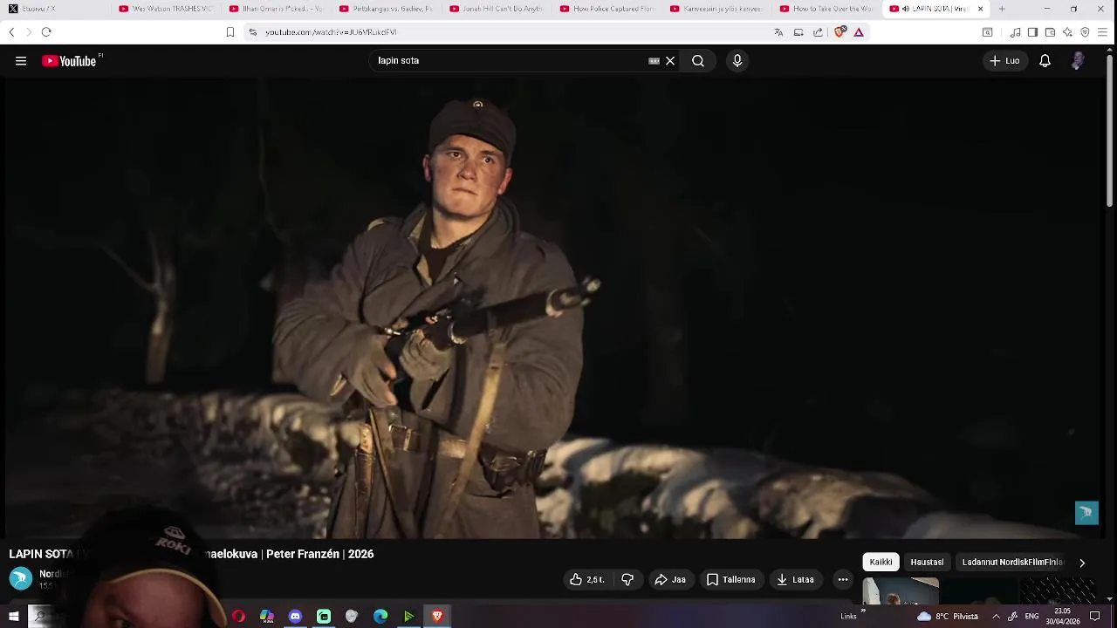This screenshot has width=1117, height=628.
Task: Go forward in the browser
Action: click(28, 32)
